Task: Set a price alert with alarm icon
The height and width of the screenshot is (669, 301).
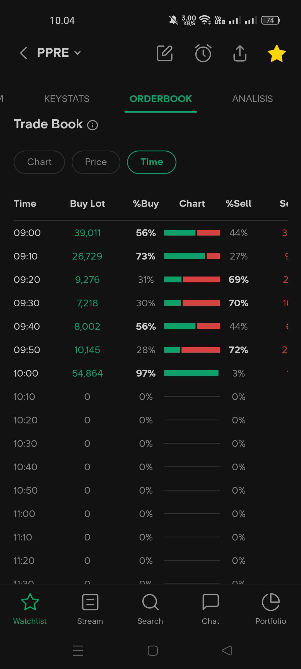Action: (203, 53)
